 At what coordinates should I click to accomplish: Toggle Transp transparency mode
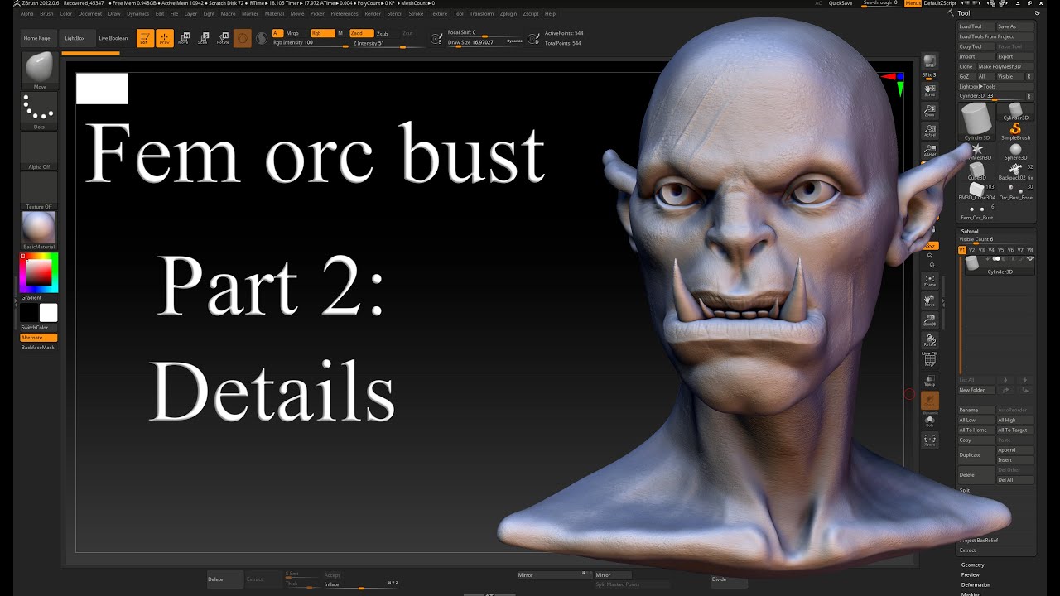930,380
